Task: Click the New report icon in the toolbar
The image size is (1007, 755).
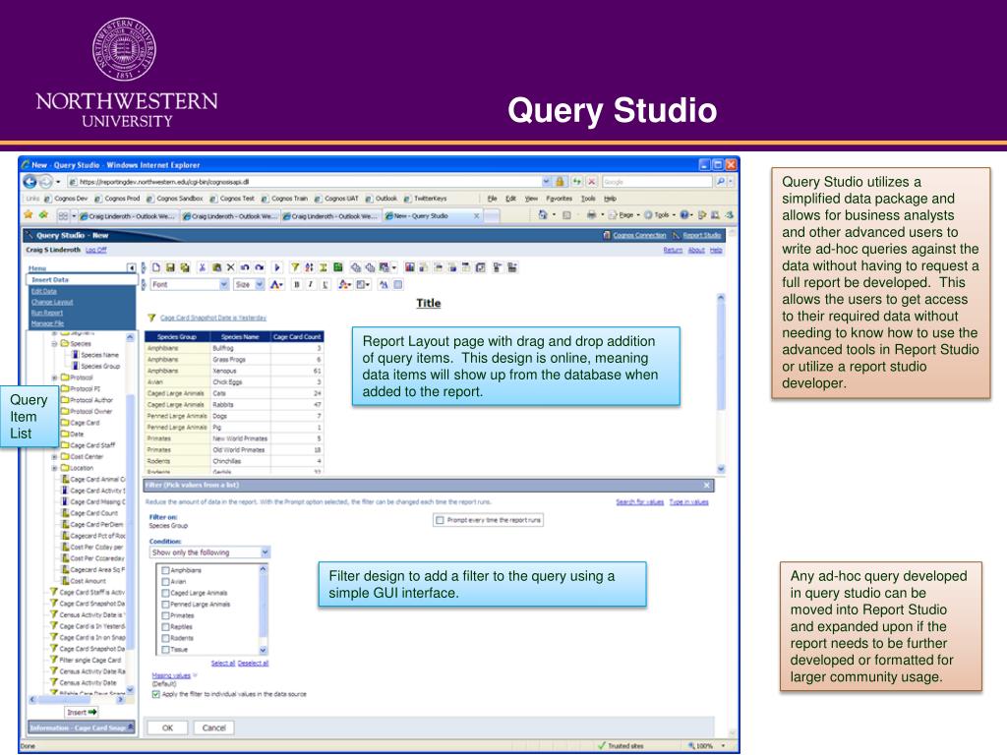Action: pyautogui.click(x=156, y=267)
